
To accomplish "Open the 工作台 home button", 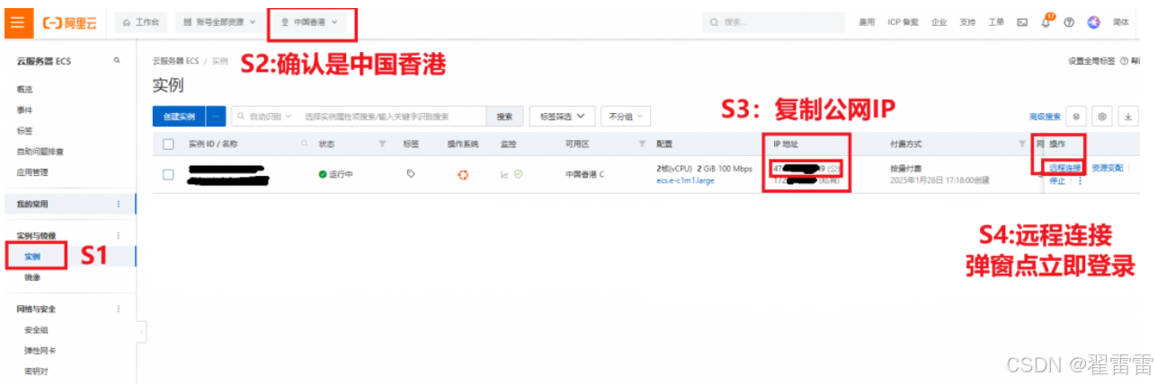I will (141, 22).
